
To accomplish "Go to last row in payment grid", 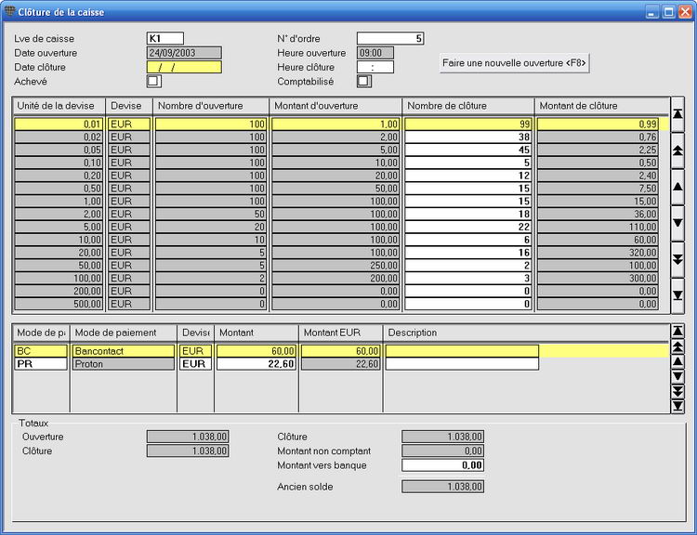I will pyautogui.click(x=677, y=406).
